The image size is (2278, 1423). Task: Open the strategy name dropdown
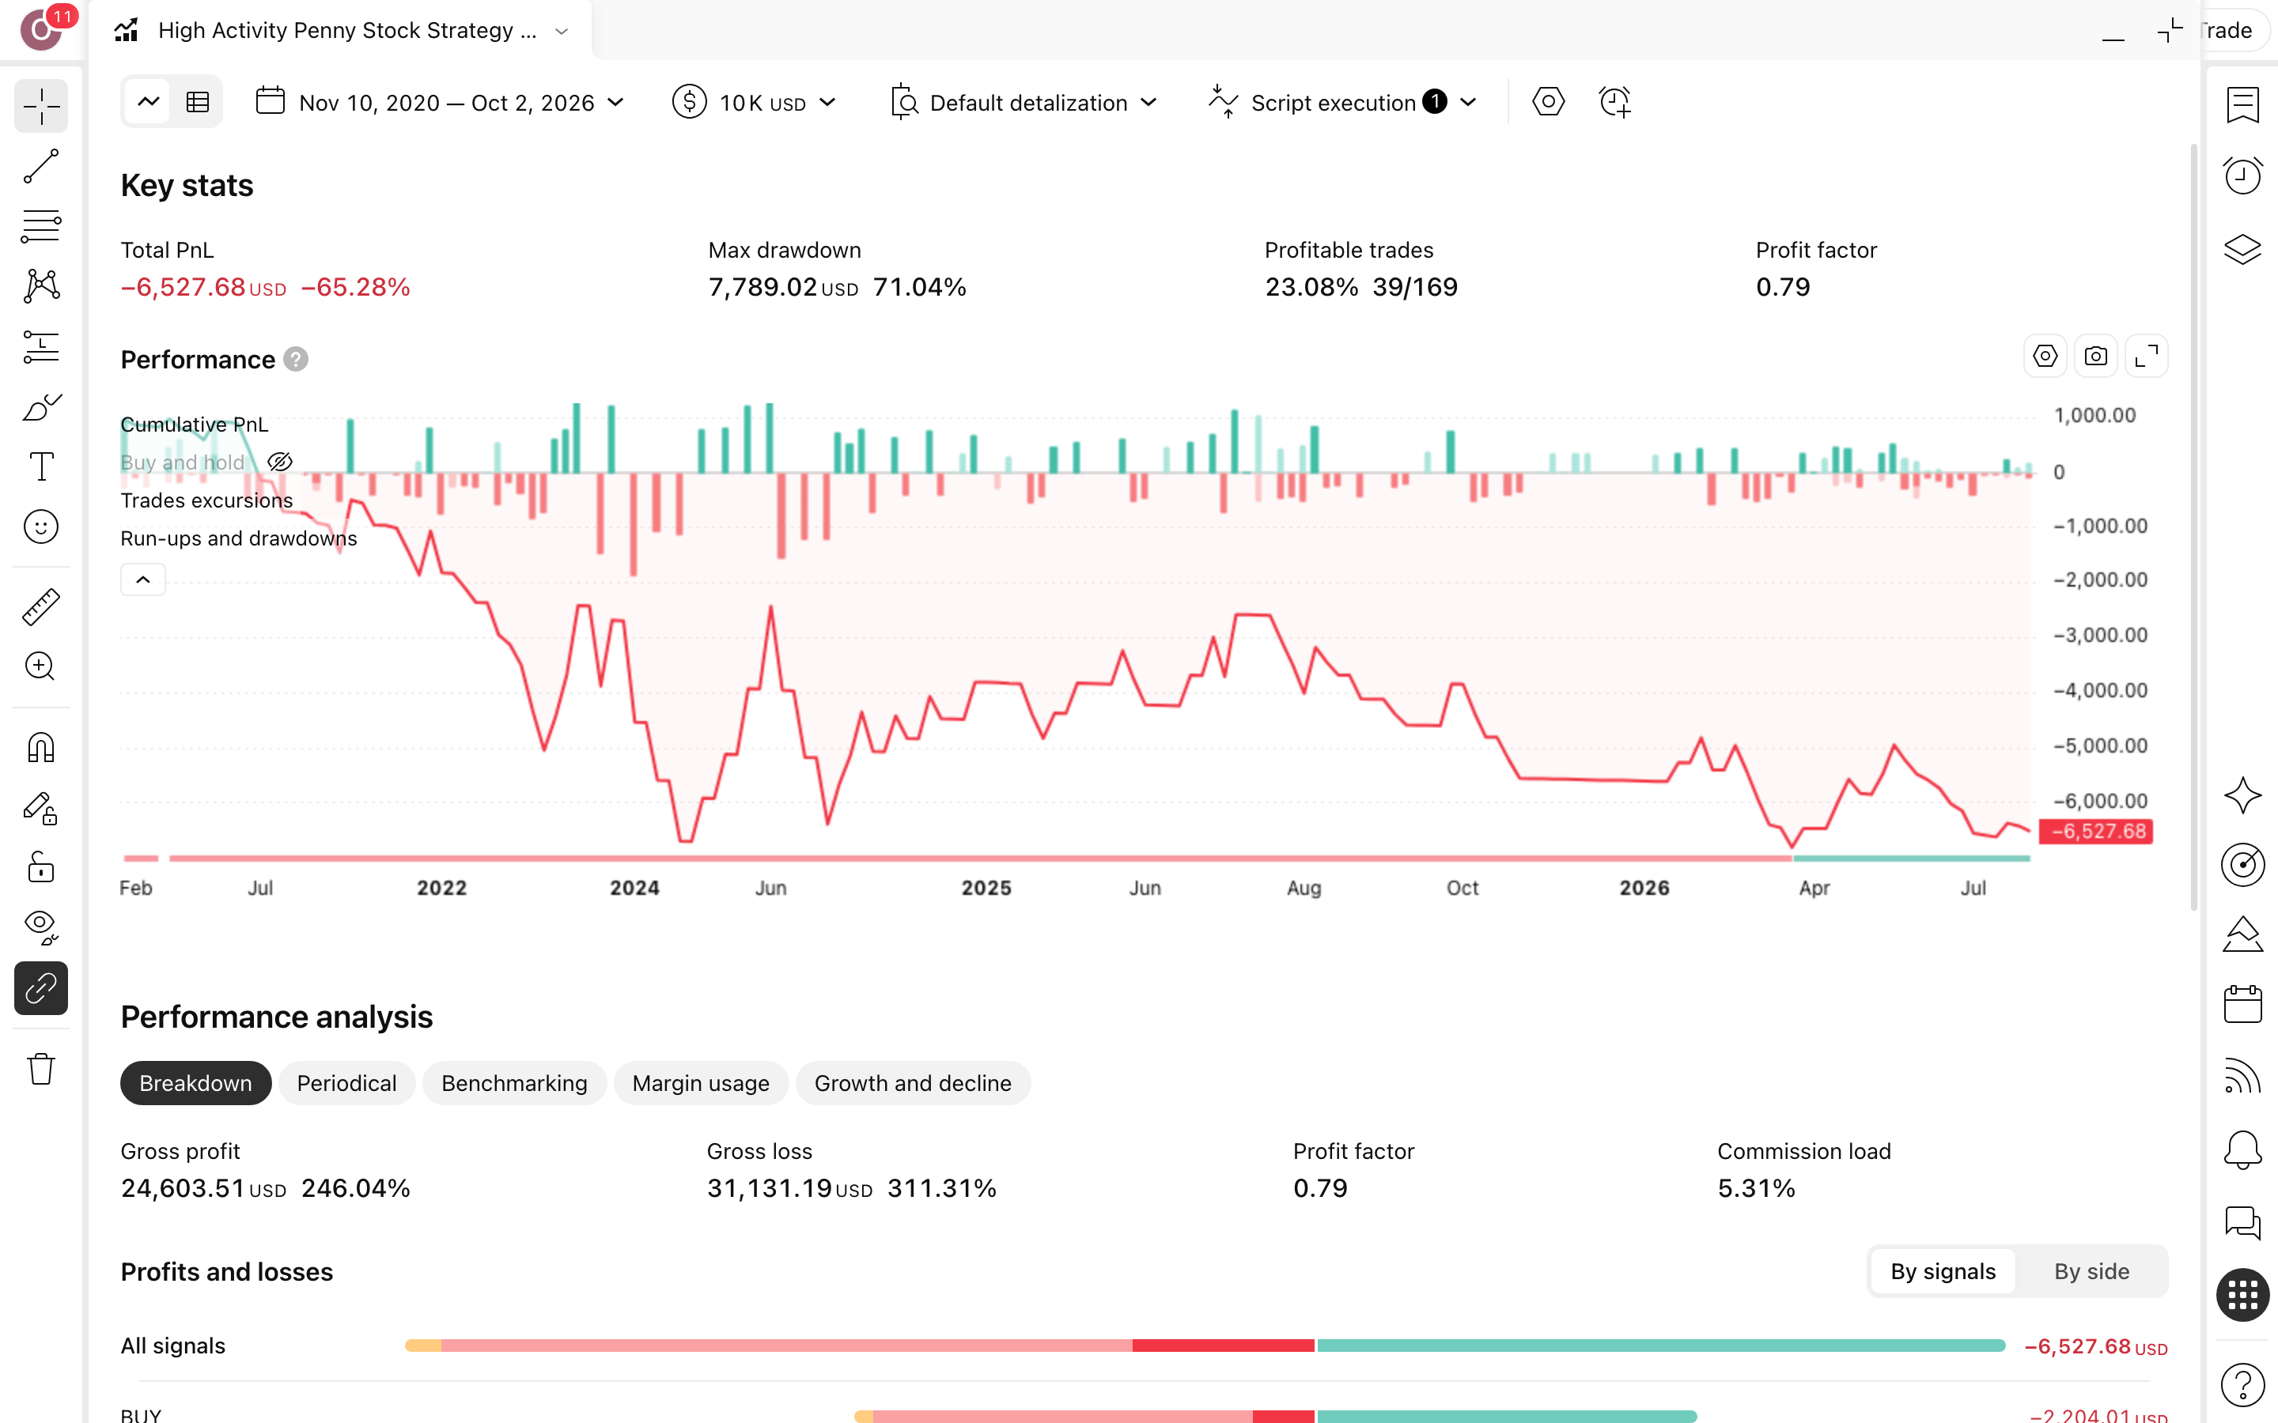562,31
